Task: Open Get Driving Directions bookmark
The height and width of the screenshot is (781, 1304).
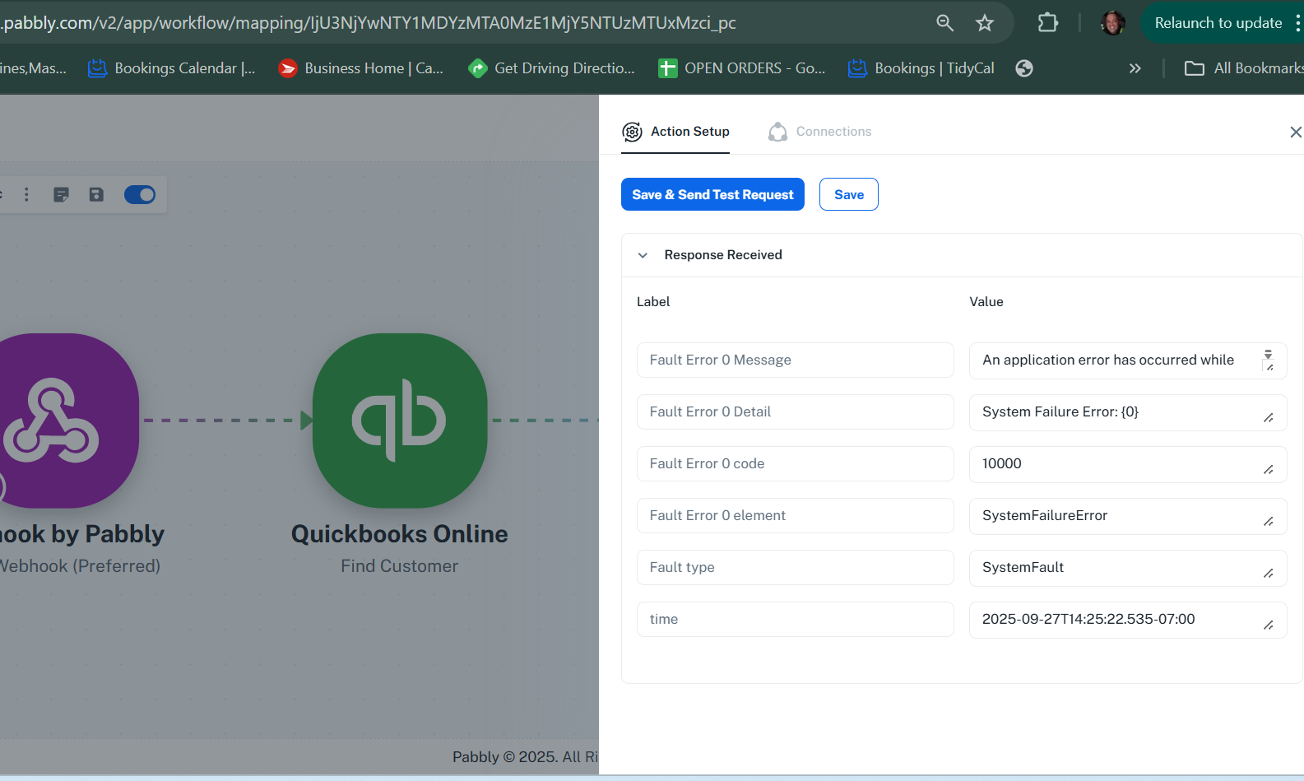Action: click(551, 68)
